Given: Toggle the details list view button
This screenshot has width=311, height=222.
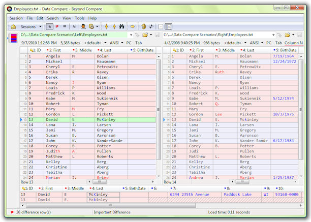Looking at the screenshot, I should click(169, 26).
